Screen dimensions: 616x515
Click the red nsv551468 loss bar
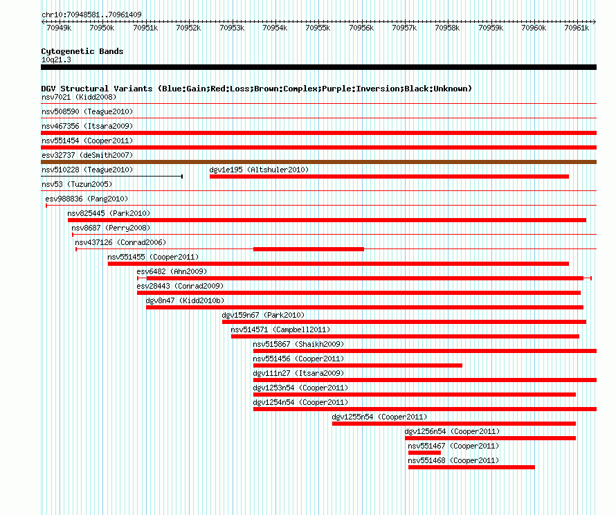click(x=472, y=467)
